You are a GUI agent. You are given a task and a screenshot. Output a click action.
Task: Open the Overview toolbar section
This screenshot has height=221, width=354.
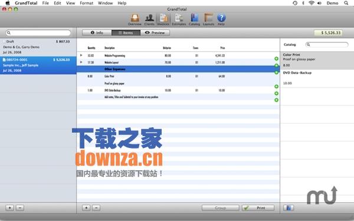coord(135,20)
